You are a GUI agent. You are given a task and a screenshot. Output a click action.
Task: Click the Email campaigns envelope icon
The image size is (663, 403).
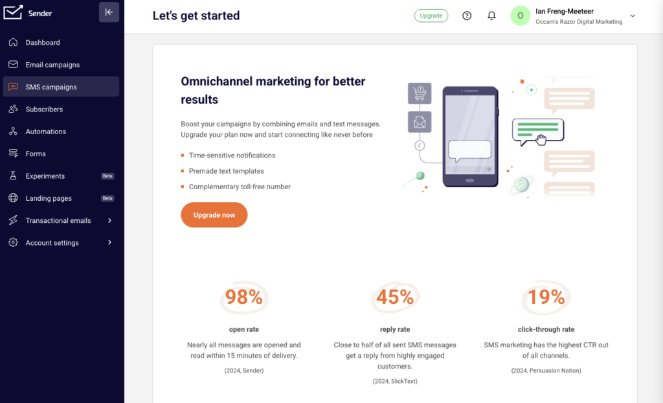[x=13, y=65]
